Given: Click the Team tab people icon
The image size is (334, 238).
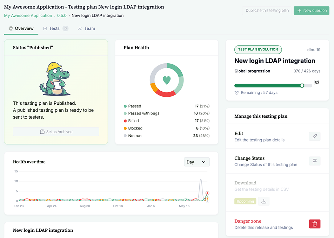Looking at the screenshot, I should (x=80, y=28).
